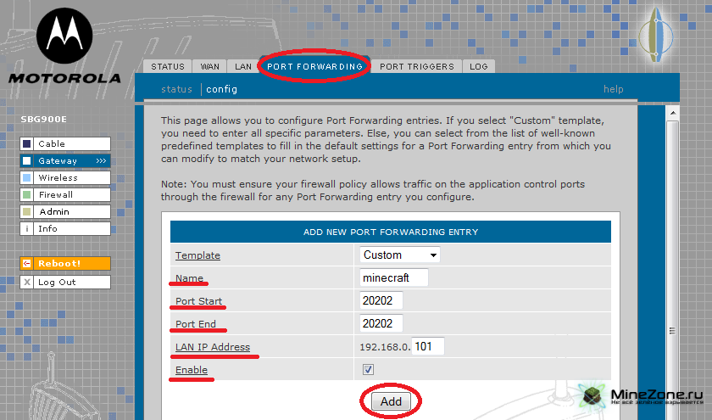Toggle the Enable checkbox
This screenshot has width=712, height=420.
(368, 370)
